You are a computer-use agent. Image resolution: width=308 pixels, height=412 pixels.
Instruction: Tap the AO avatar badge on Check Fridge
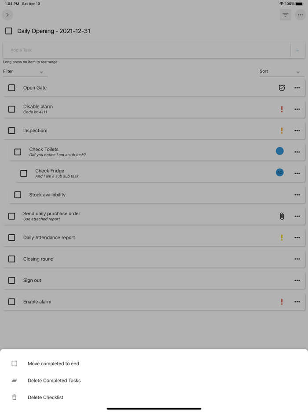tap(279, 172)
